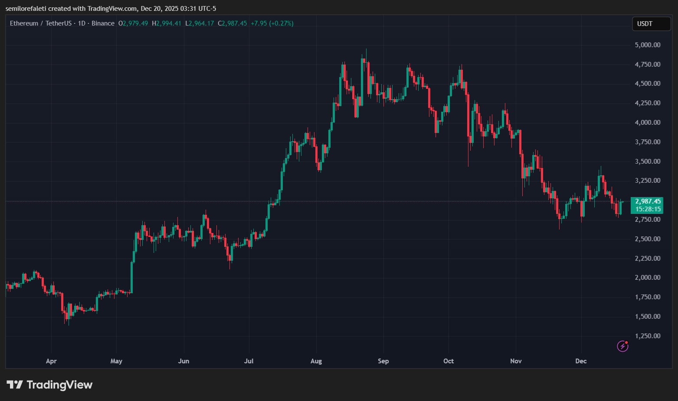Expand the price axis options on 2,750.00

[647, 219]
